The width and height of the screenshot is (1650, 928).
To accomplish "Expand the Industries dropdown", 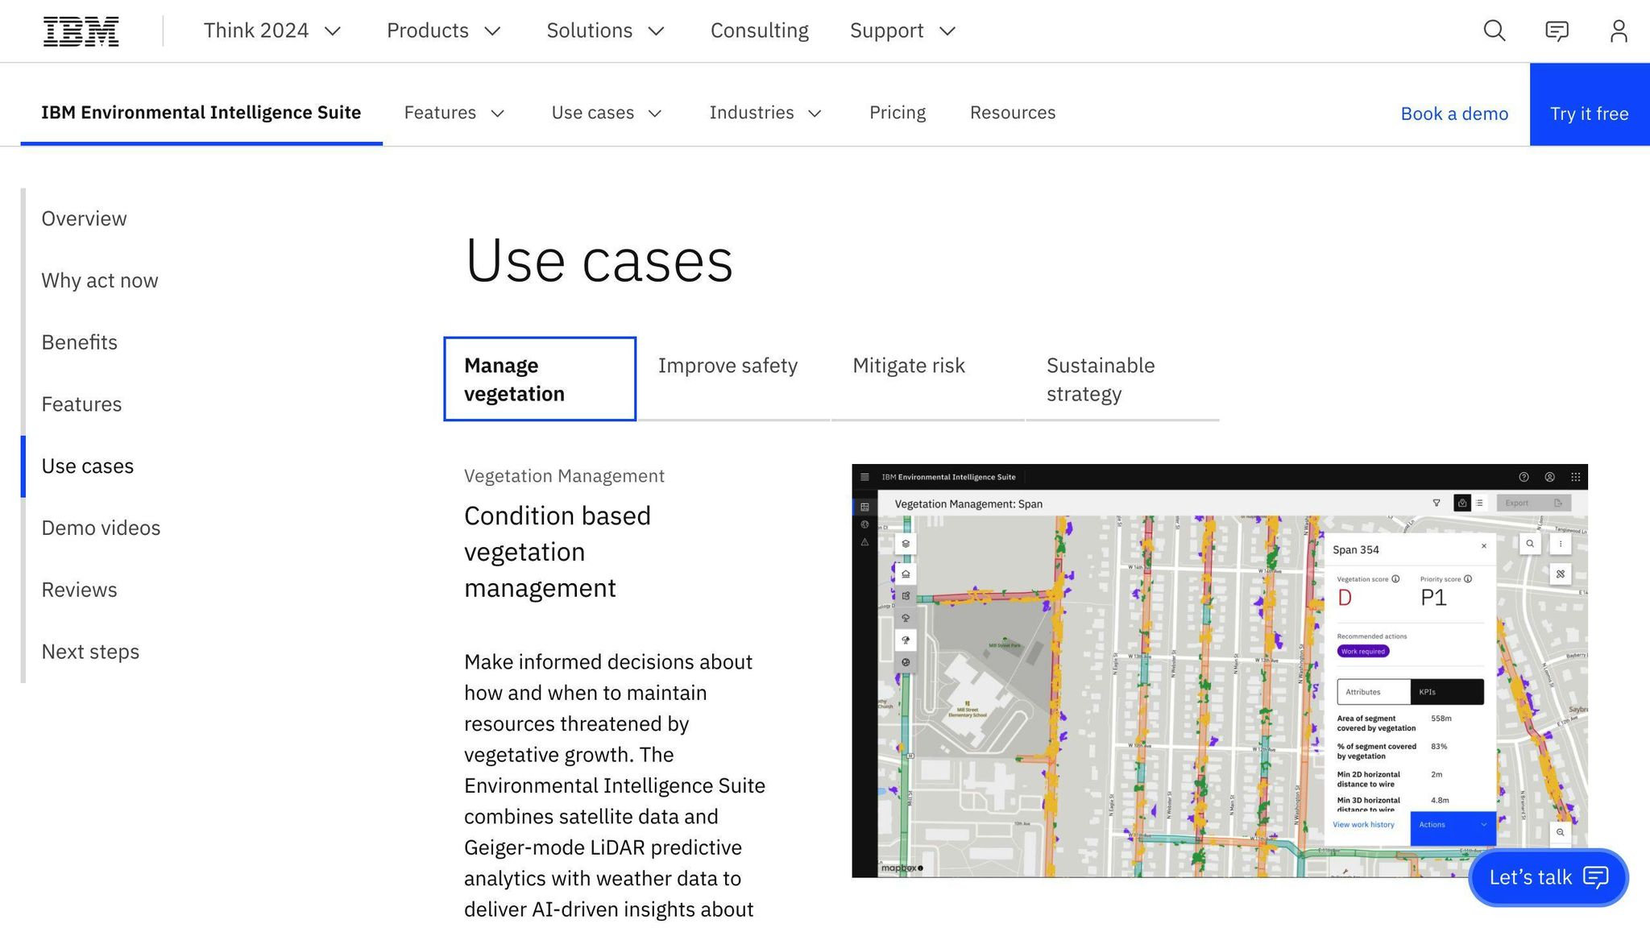I will [765, 113].
